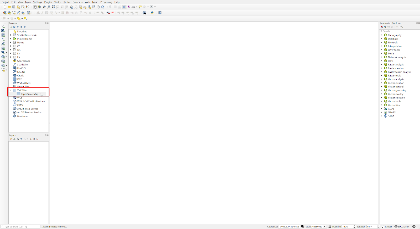Expand the Project Home node
Viewport: 420px width, 229px height.
11,39
